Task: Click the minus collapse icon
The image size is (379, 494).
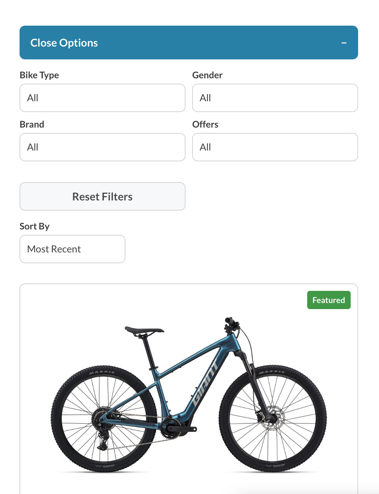Action: [344, 43]
